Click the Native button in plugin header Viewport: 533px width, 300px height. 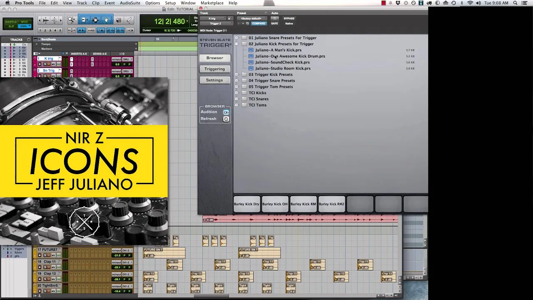(x=289, y=23)
